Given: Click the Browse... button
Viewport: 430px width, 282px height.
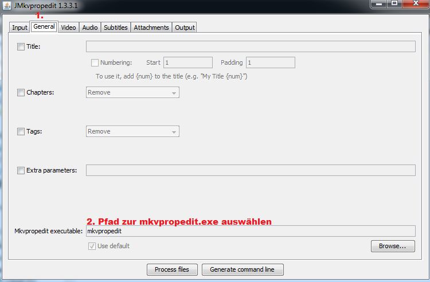Looking at the screenshot, I should click(393, 246).
